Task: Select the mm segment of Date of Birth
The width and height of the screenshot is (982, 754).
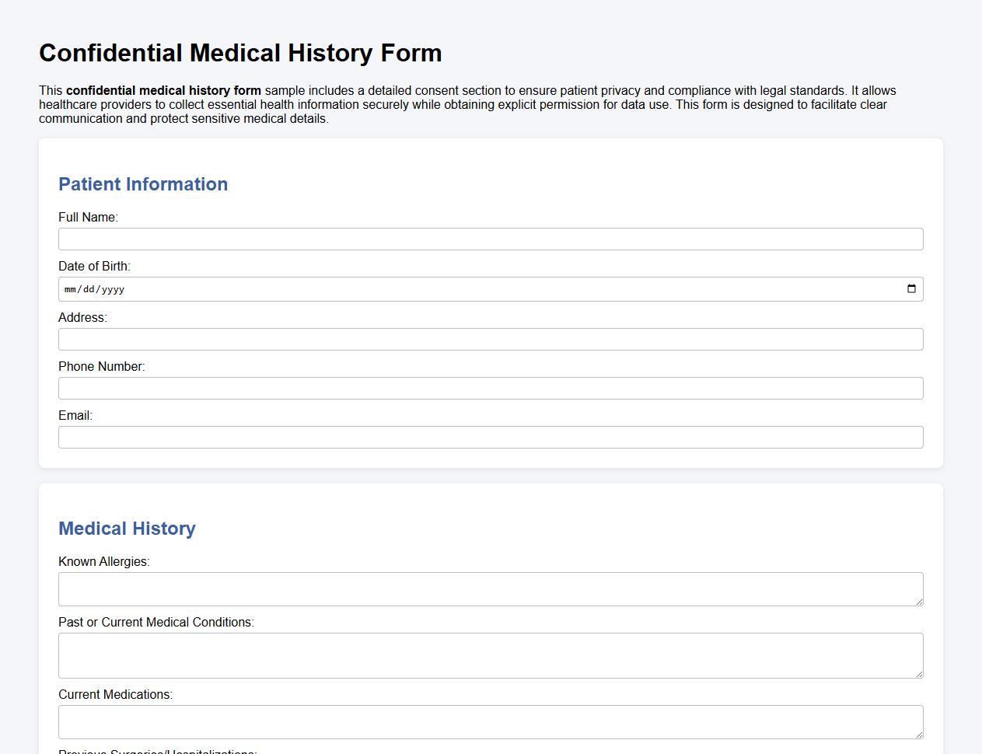Action: coord(71,288)
